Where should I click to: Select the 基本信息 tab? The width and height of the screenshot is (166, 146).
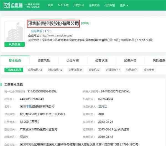[x=15, y=60]
